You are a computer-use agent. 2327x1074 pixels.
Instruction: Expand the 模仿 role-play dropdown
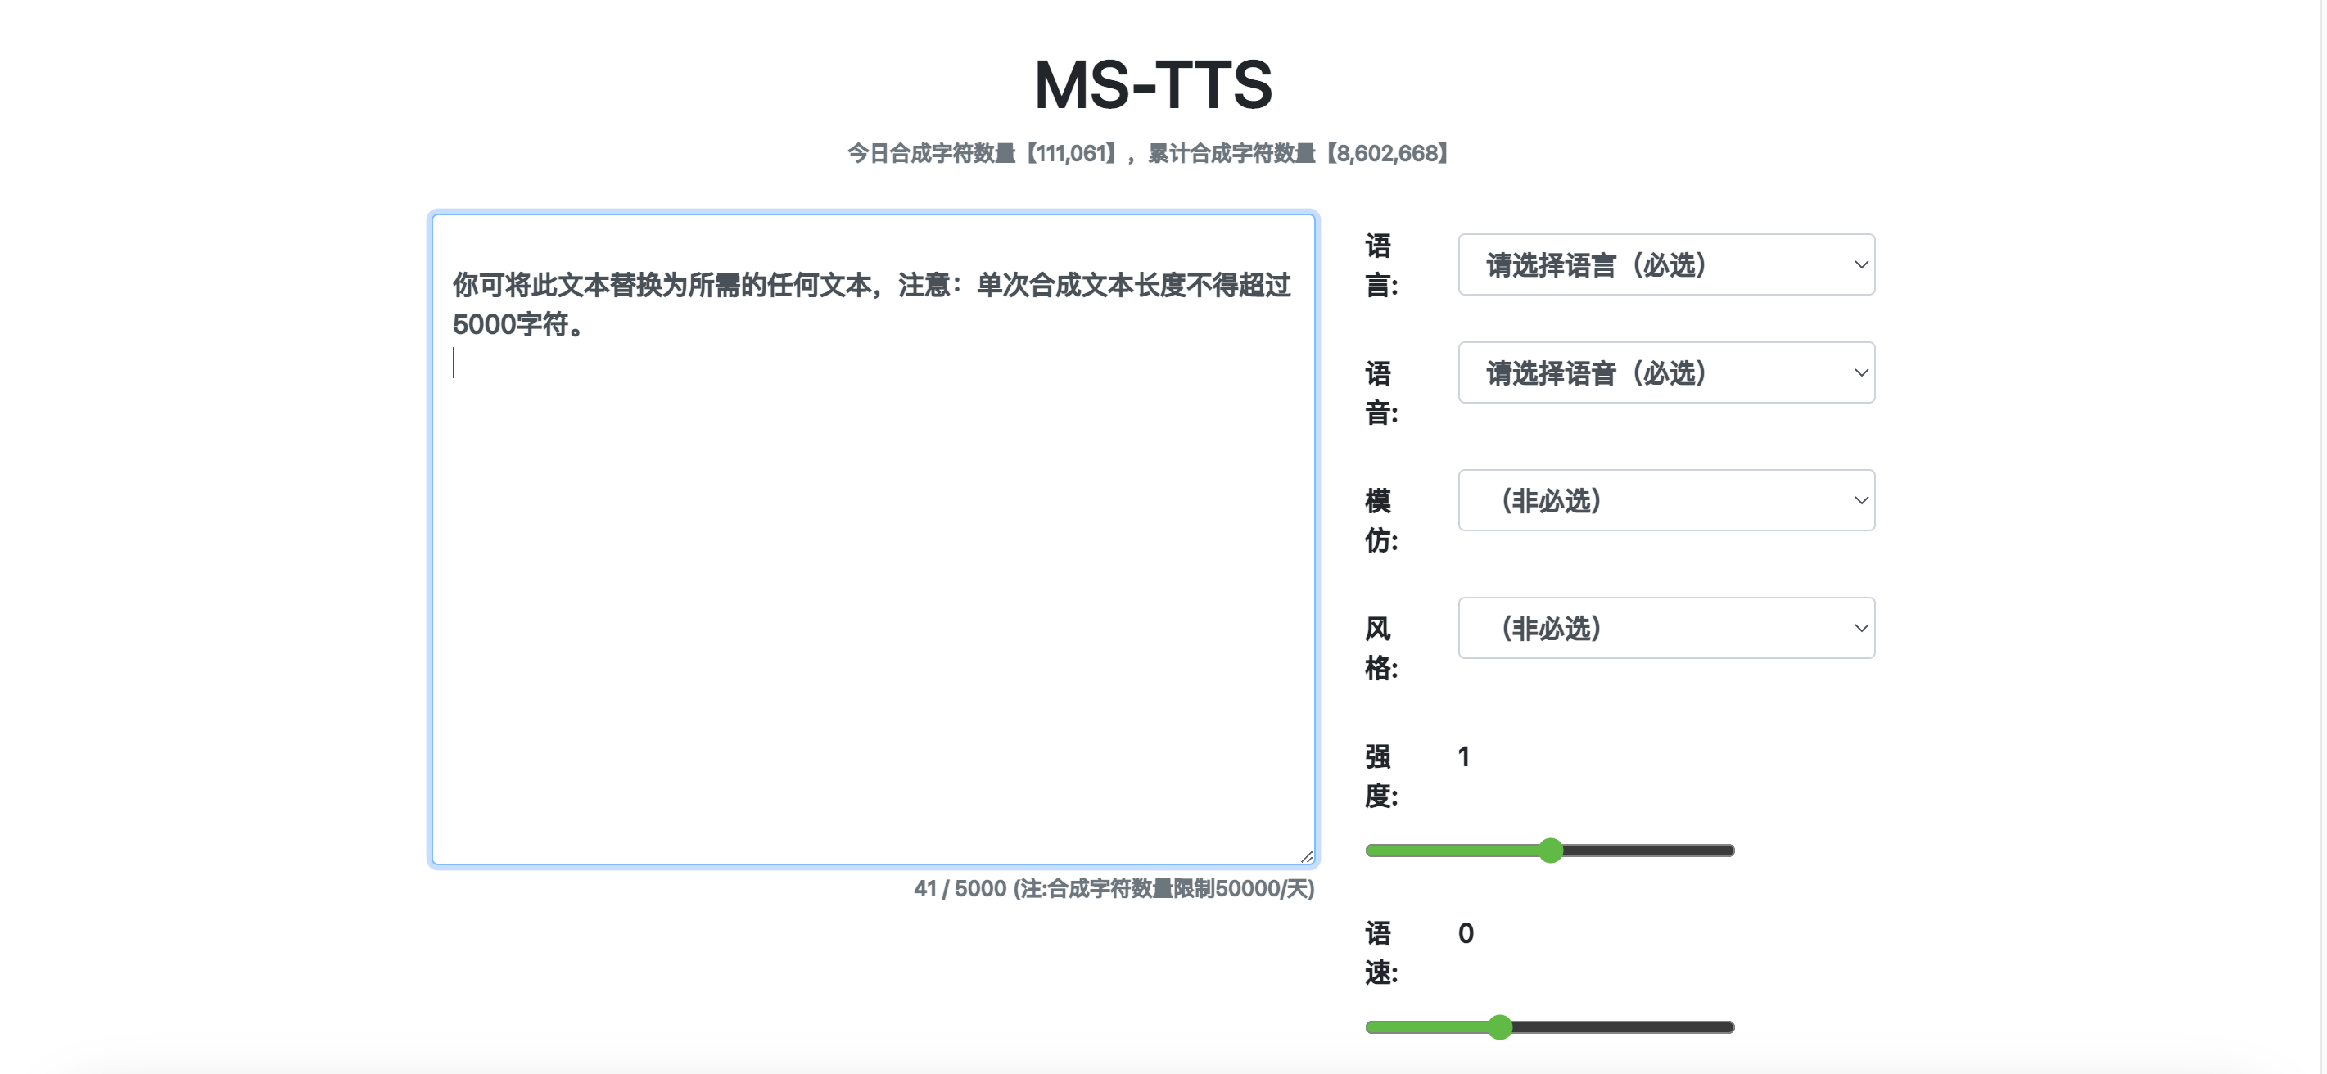click(x=1665, y=499)
